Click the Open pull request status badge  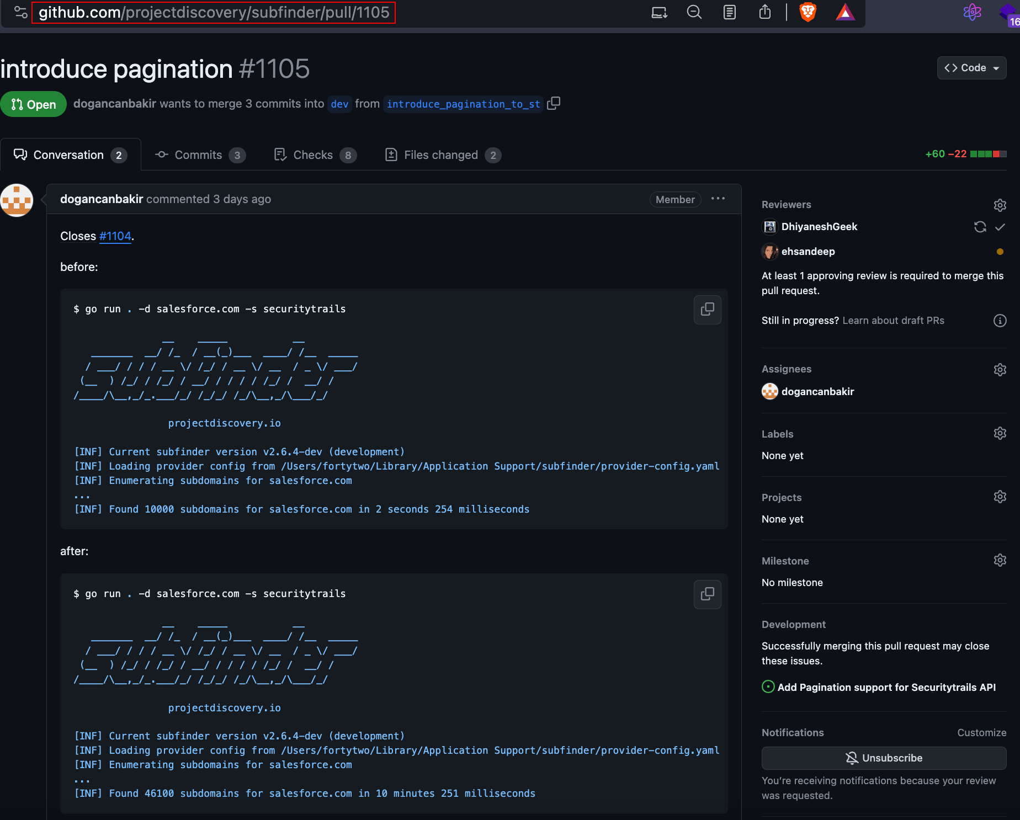(33, 104)
